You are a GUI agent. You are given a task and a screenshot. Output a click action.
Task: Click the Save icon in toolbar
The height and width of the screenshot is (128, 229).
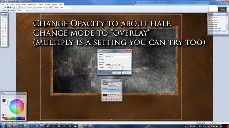[8, 7]
